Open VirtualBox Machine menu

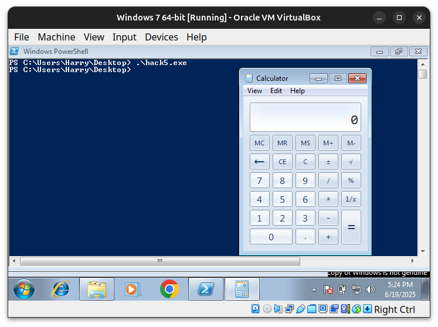click(56, 37)
